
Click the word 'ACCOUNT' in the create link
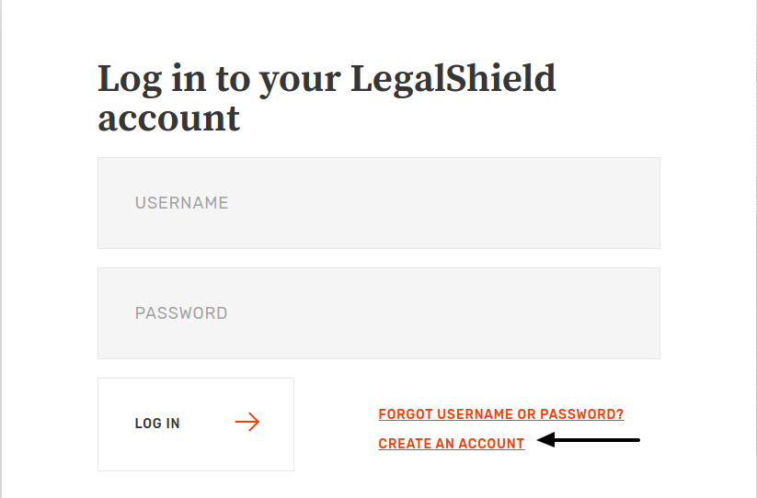tap(491, 444)
